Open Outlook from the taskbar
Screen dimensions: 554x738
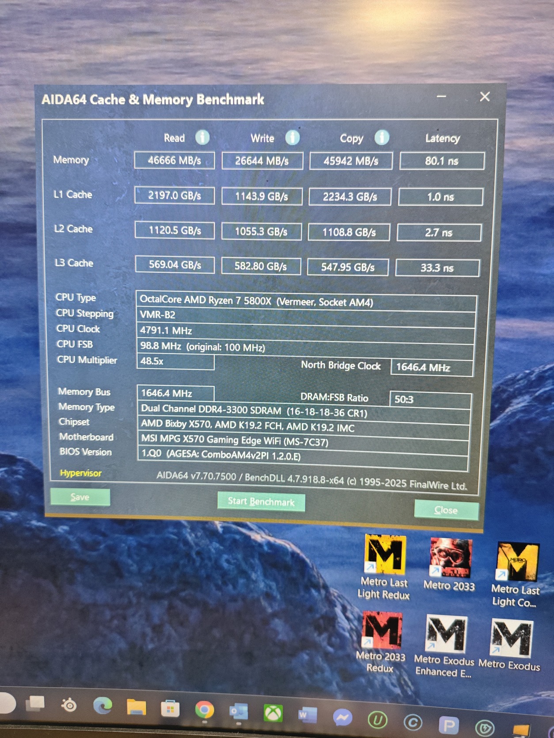click(239, 712)
